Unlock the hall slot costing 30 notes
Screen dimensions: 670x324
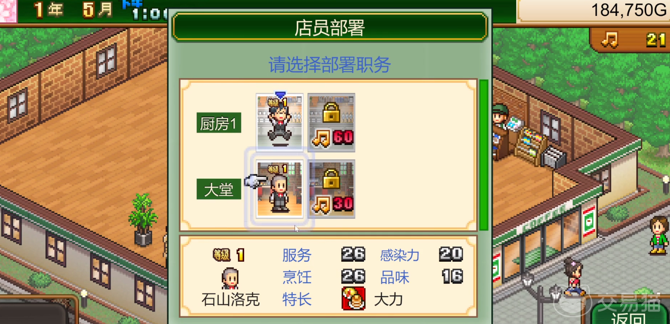pyautogui.click(x=331, y=189)
